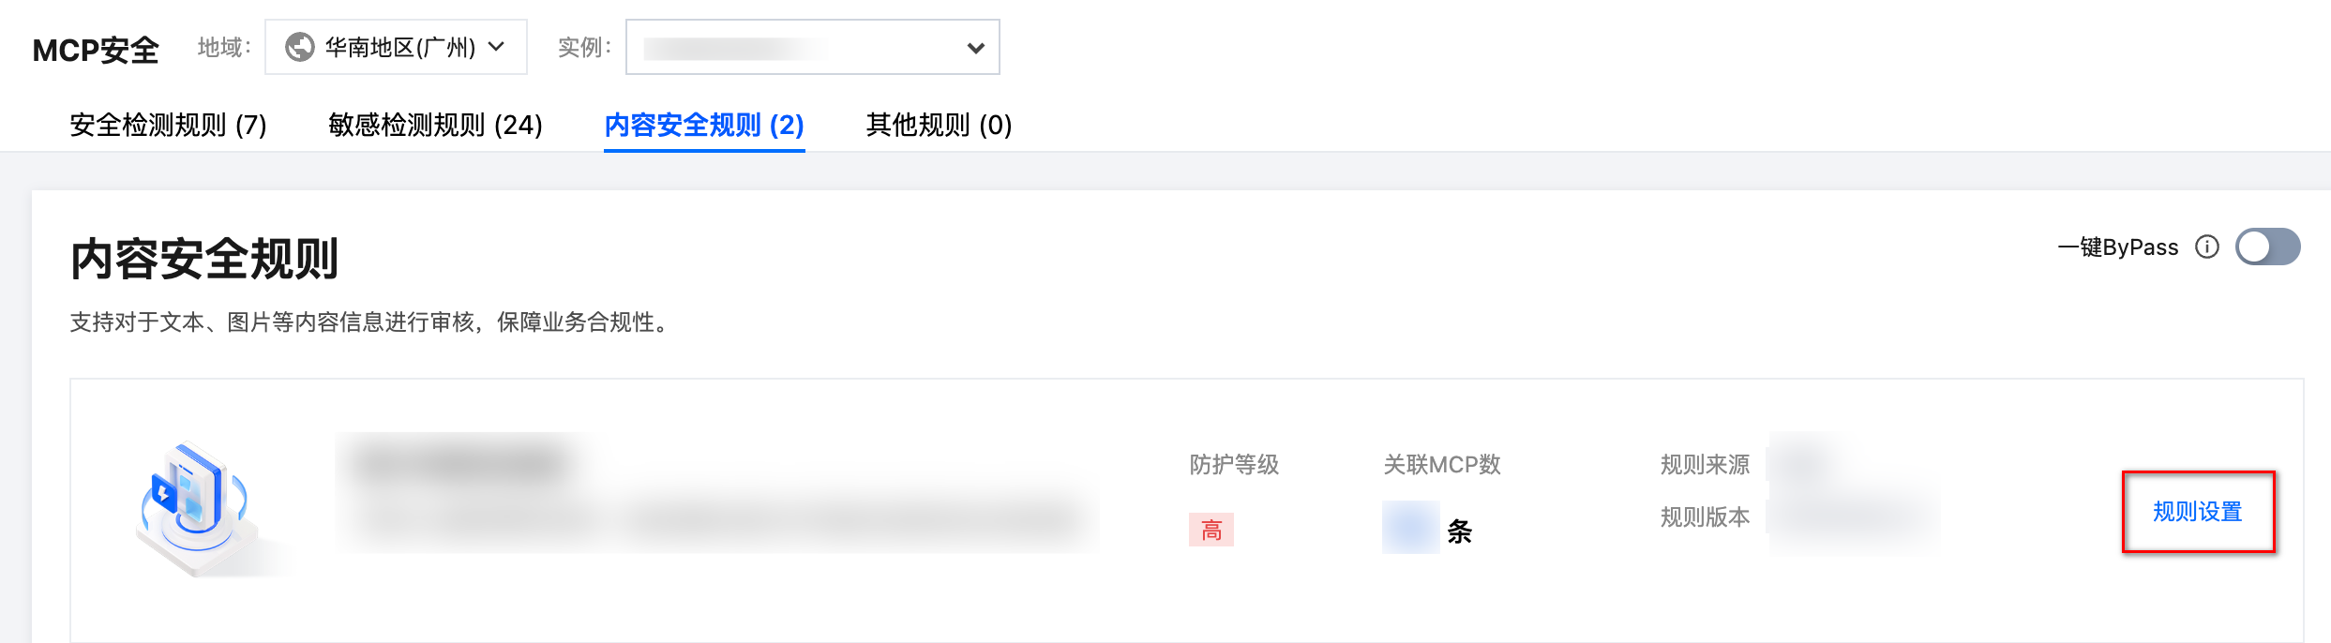2331x643 pixels.
Task: Click the globe icon in region selector
Action: (x=299, y=47)
